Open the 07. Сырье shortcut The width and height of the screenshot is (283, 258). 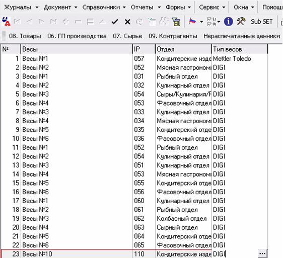pos(127,36)
